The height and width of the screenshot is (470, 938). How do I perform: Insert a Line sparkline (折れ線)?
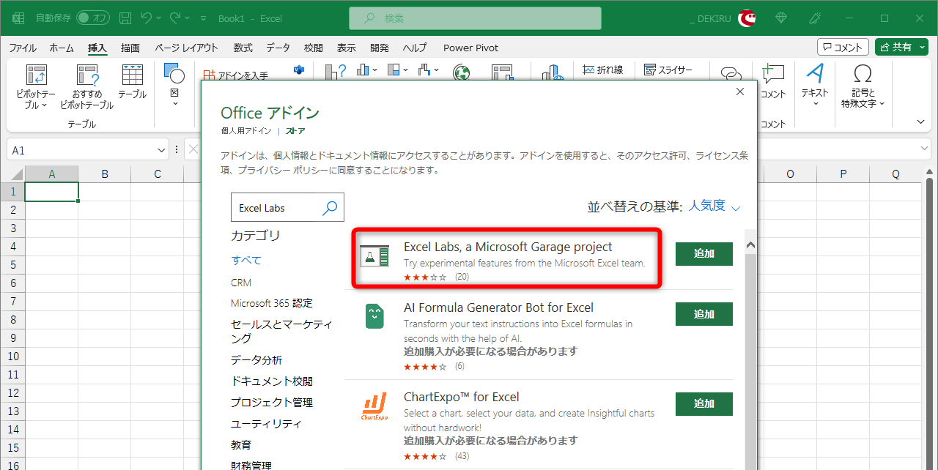(x=603, y=70)
